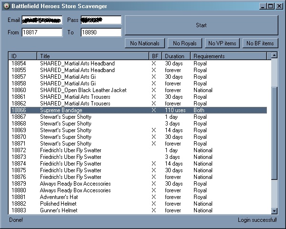The image size is (286, 229).
Task: Toggle the No Nationals filter
Action: pos(145,43)
